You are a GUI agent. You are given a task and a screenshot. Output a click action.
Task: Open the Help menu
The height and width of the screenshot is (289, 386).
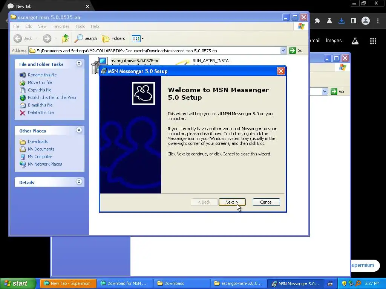tap(95, 26)
